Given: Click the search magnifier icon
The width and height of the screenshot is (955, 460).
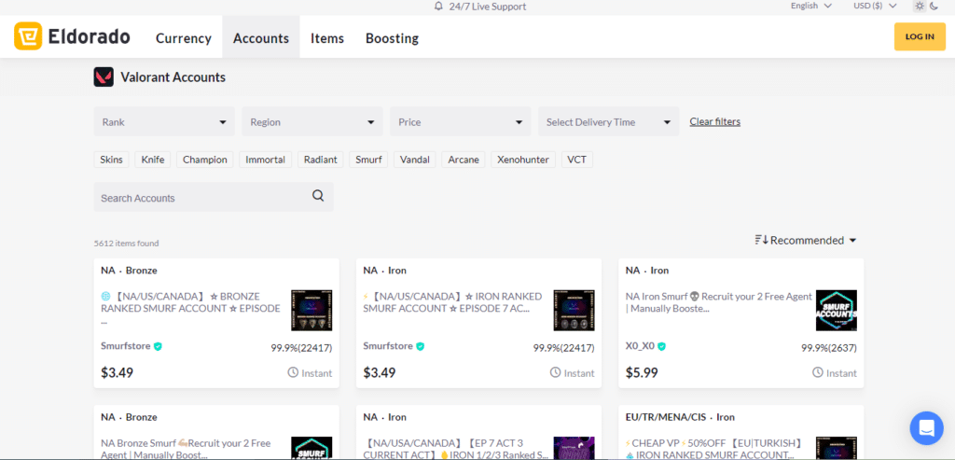Looking at the screenshot, I should pos(318,196).
